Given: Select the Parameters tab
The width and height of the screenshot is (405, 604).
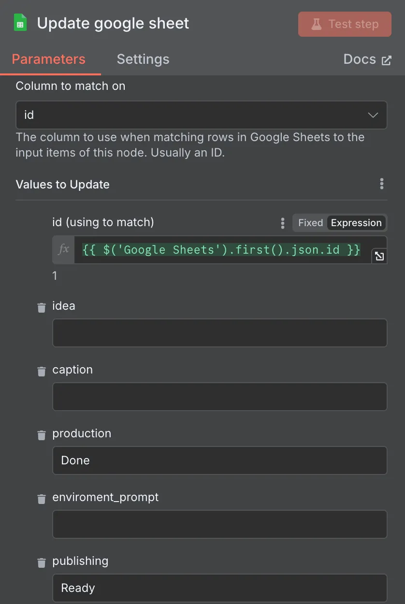Looking at the screenshot, I should click(x=48, y=59).
